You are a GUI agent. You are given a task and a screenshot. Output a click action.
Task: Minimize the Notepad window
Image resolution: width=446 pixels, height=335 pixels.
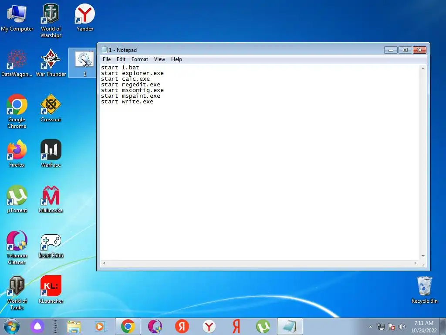(391, 50)
